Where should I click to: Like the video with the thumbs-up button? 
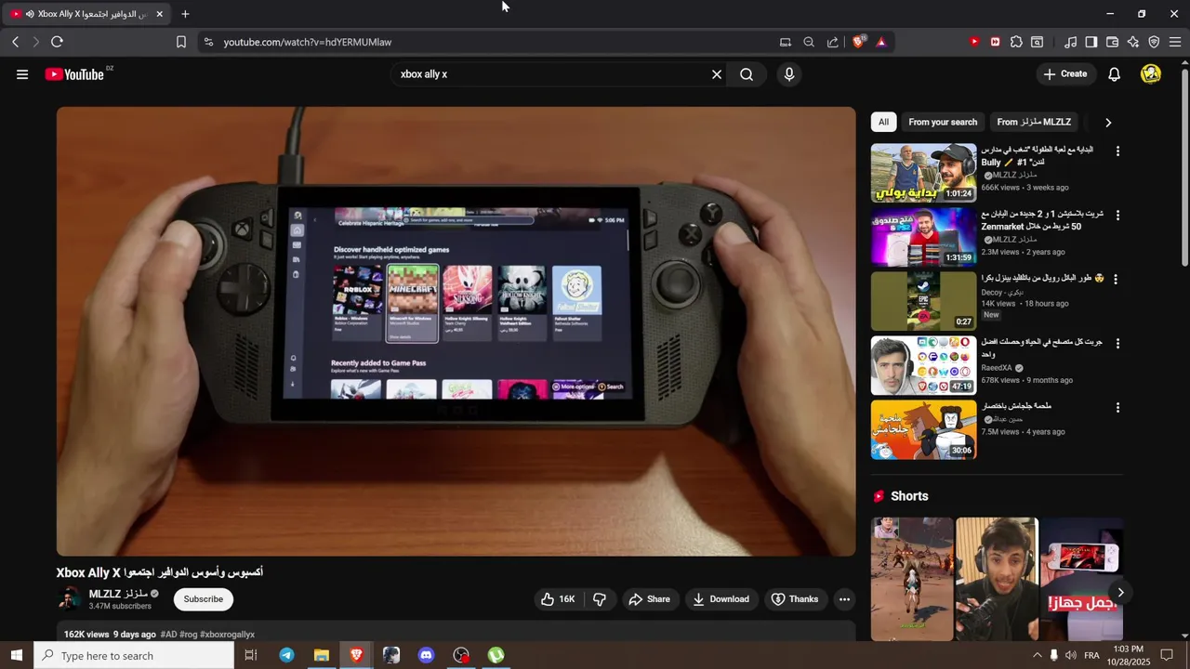[558, 599]
